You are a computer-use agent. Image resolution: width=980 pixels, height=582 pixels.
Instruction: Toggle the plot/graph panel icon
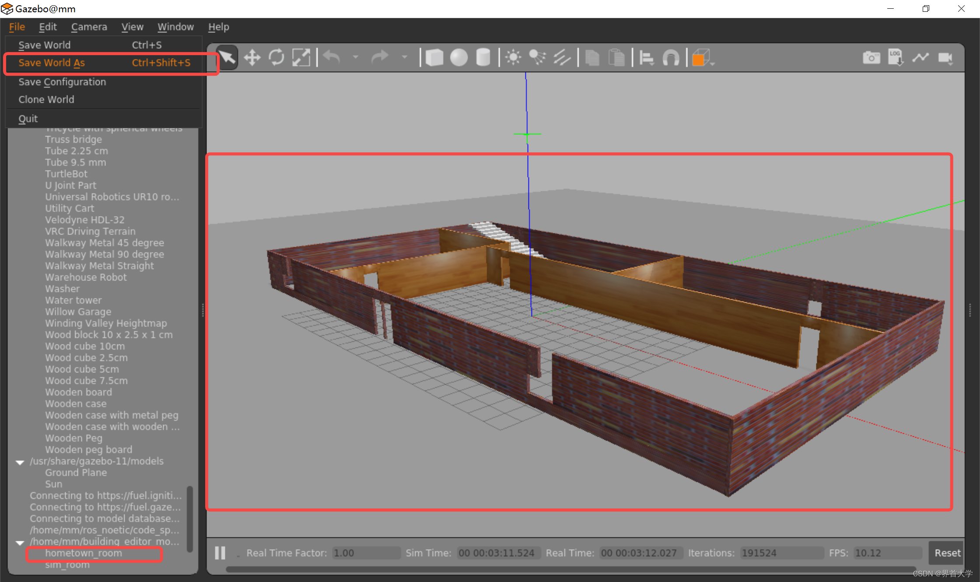[x=923, y=57]
